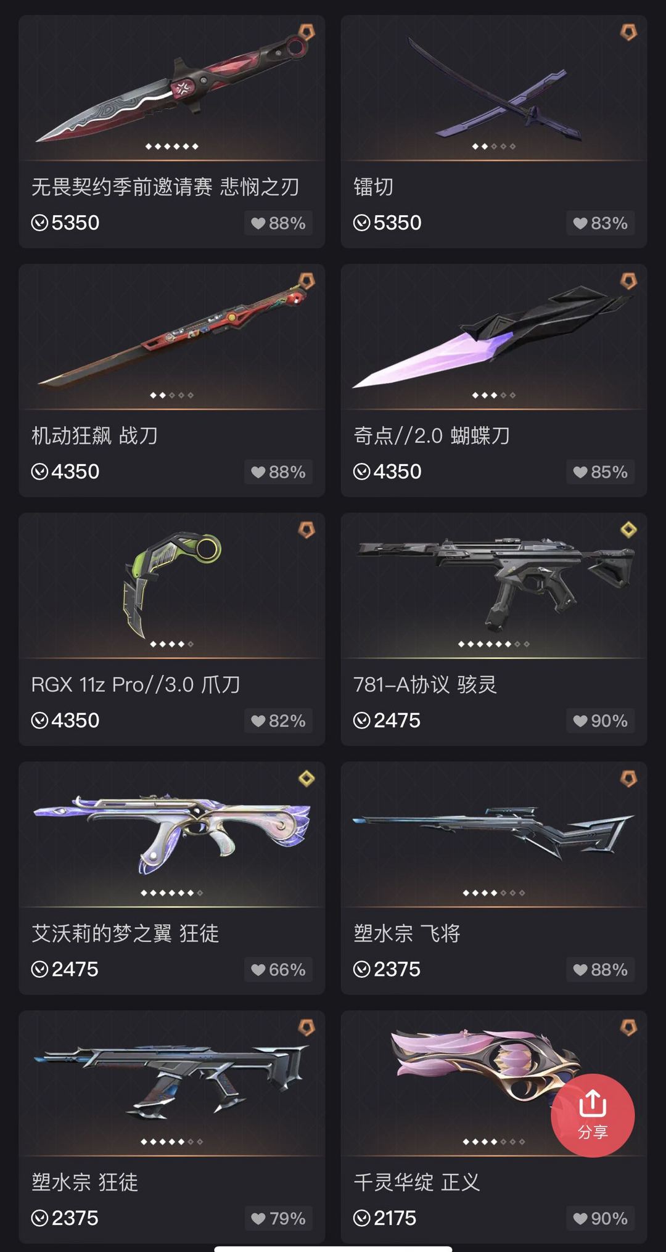Screen dimensions: 666x1252
Task: Click tier badge on RGX 11z Pro 爪刀 card
Action: [x=306, y=530]
